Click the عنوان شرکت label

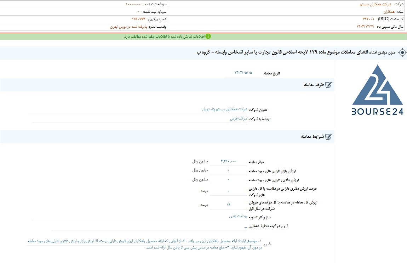click(x=258, y=110)
